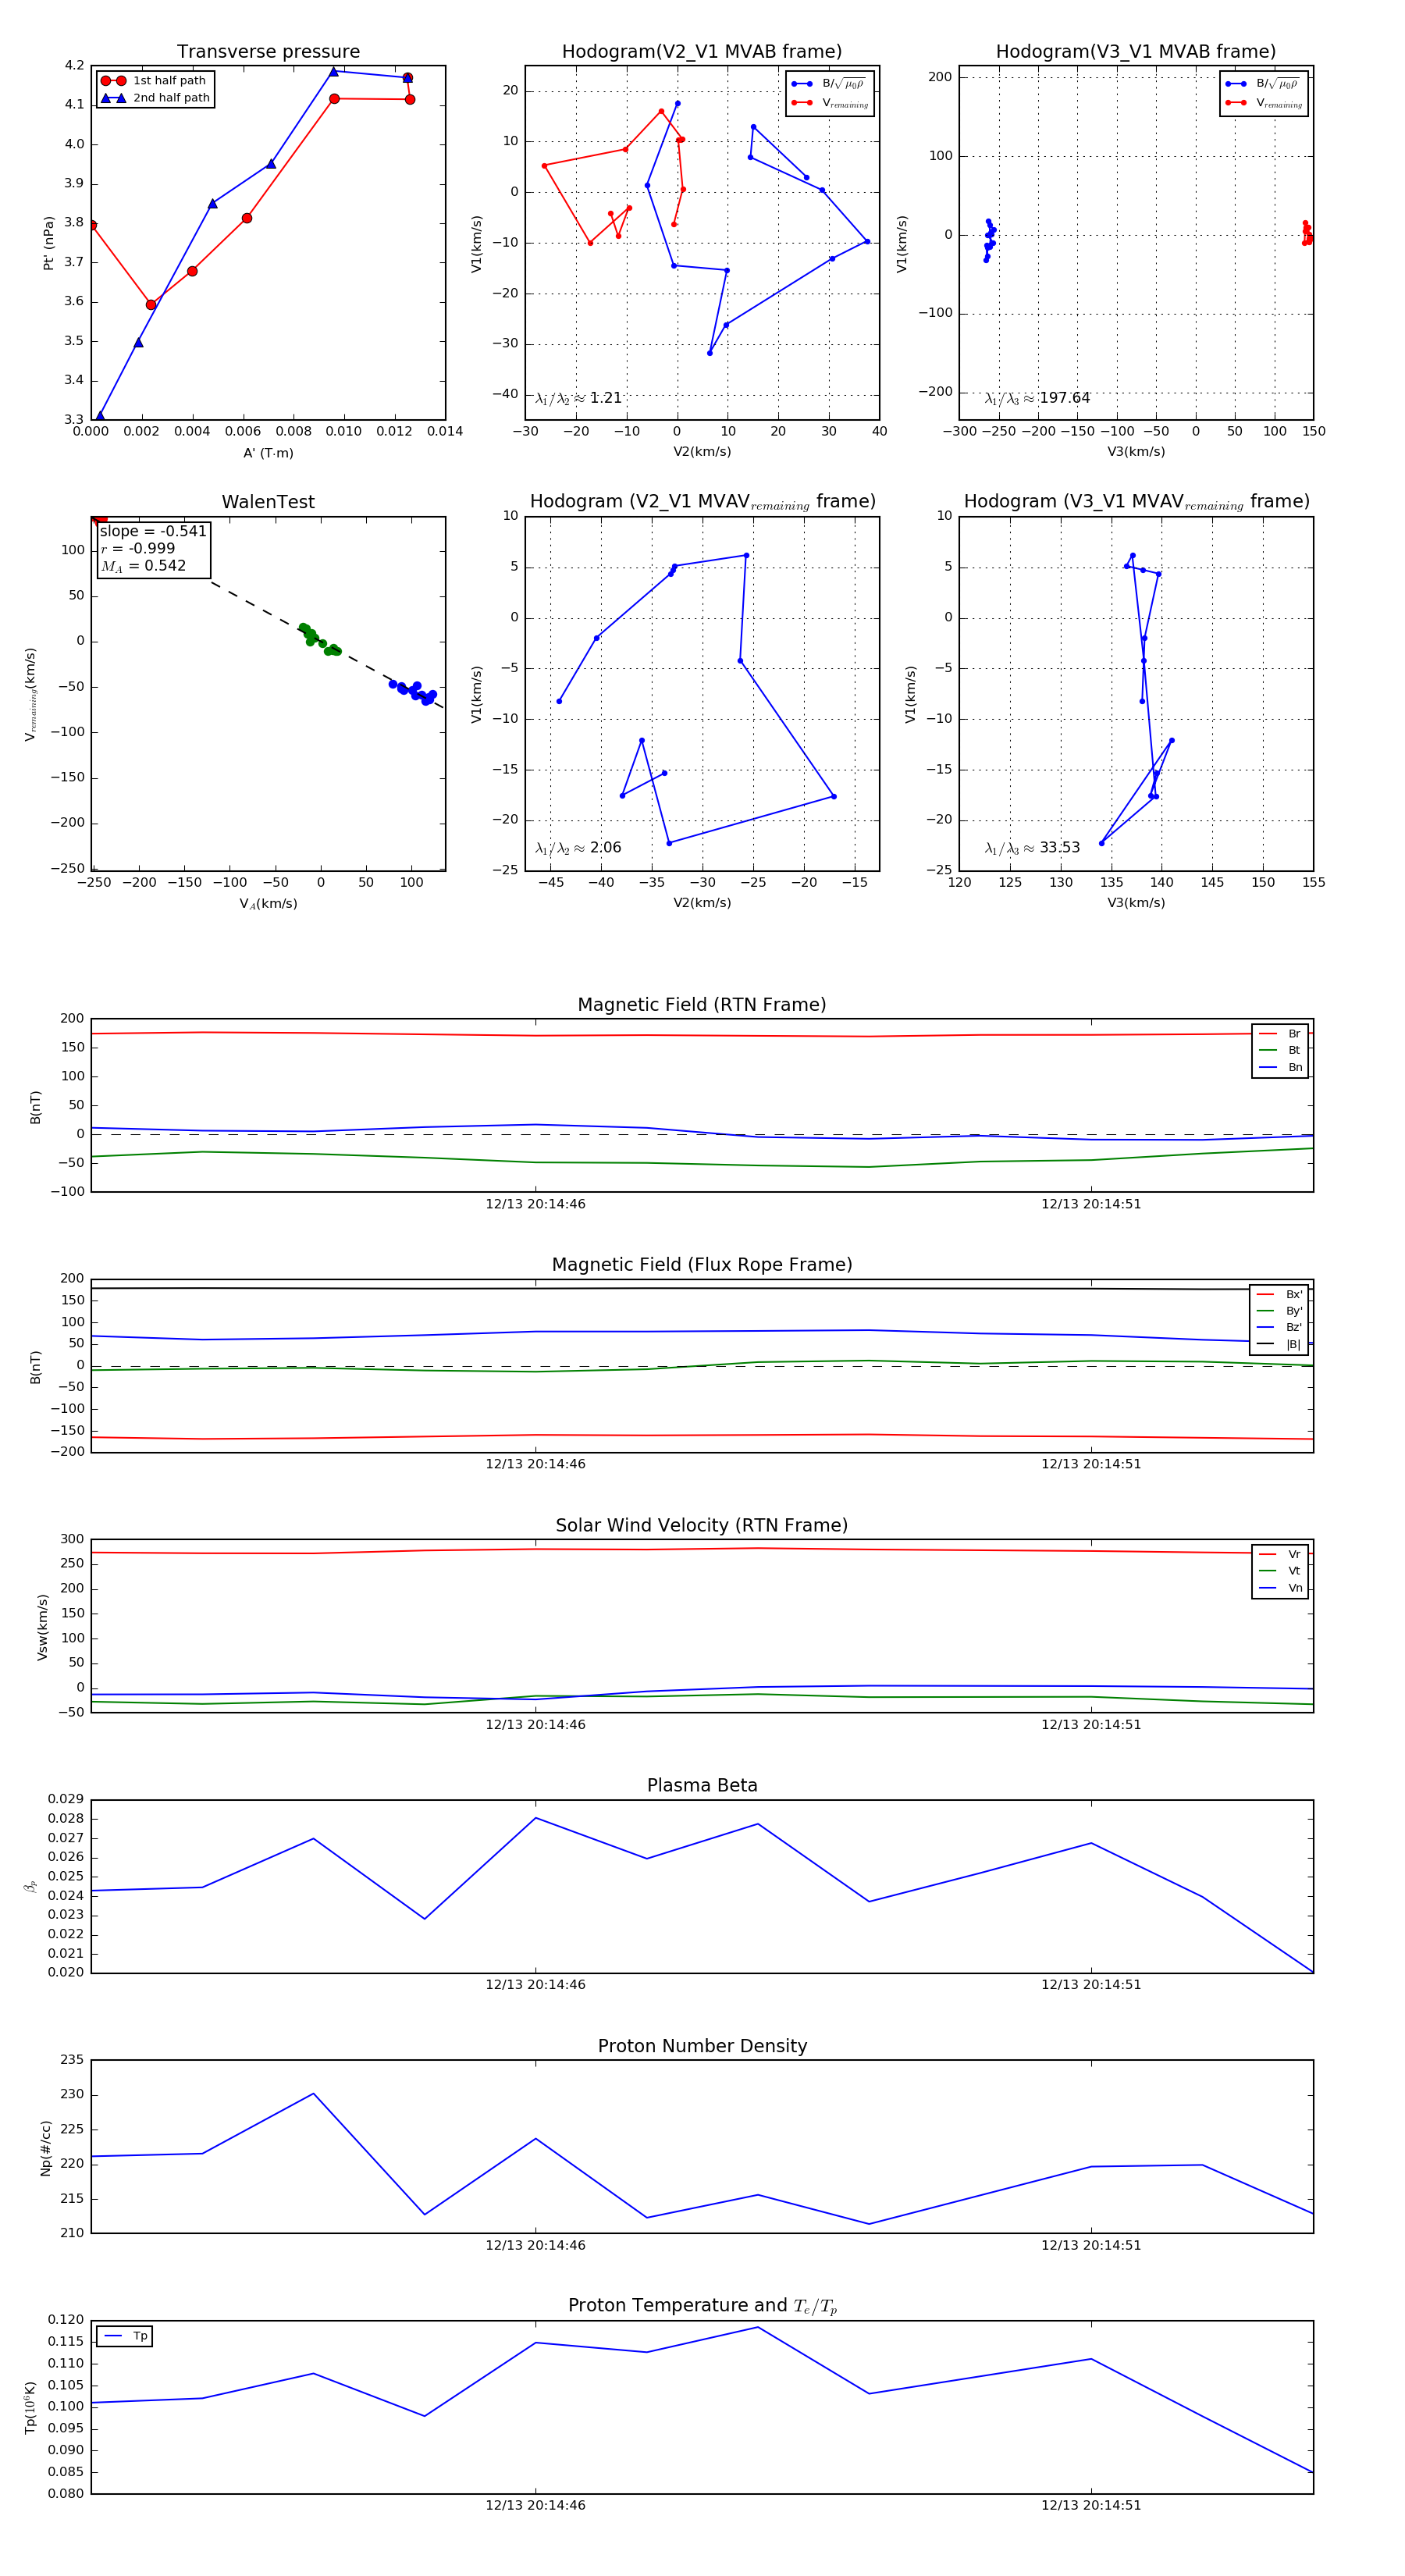Image resolution: width=1405 pixels, height=2576 pixels.
Task: Click the Plasma Beta peak near 0.028
Action: [x=536, y=1818]
